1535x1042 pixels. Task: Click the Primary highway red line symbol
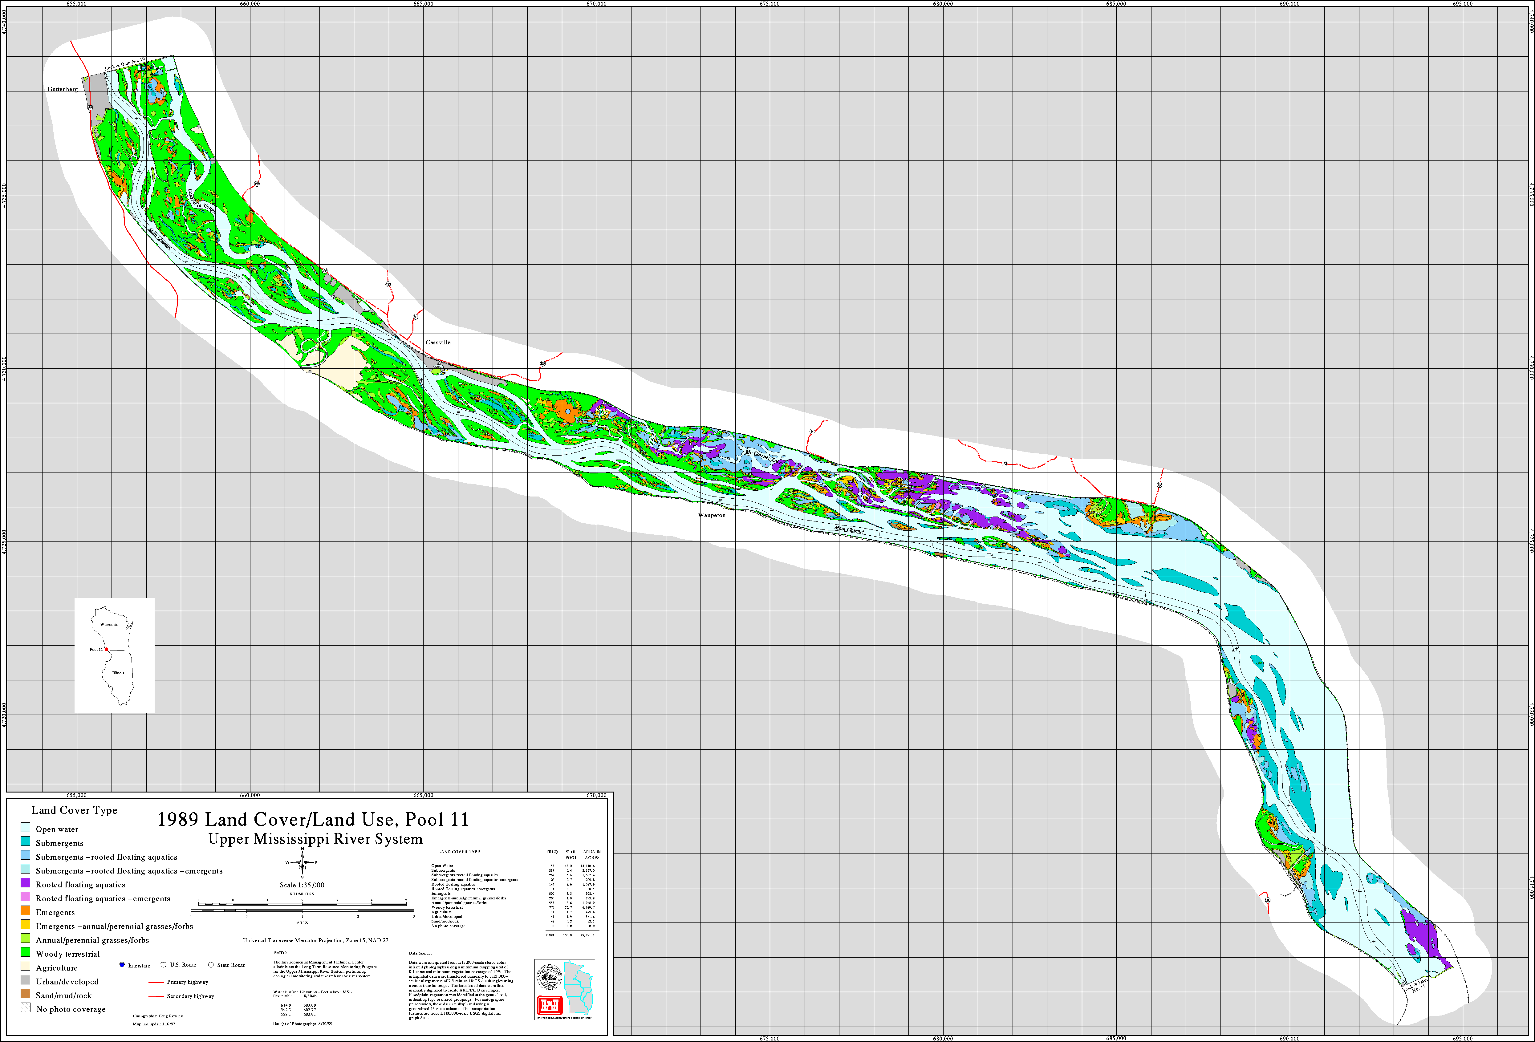[x=156, y=982]
